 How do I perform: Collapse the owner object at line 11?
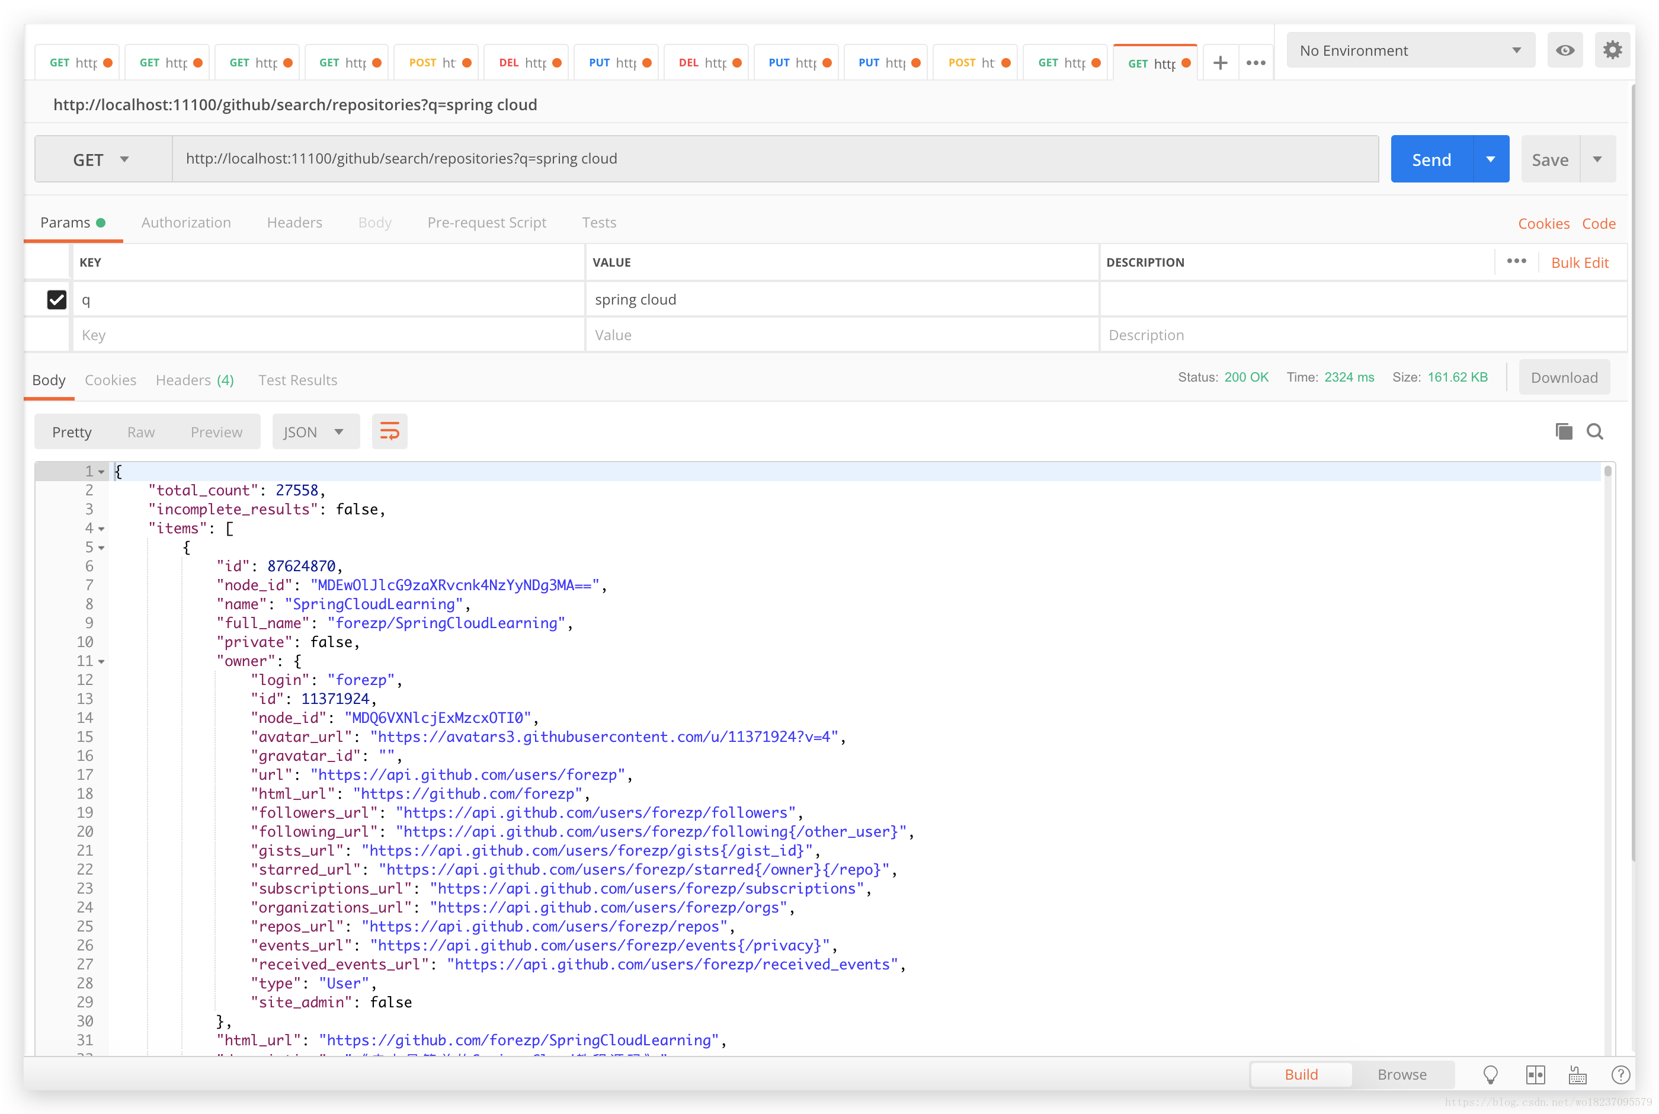pyautogui.click(x=101, y=661)
